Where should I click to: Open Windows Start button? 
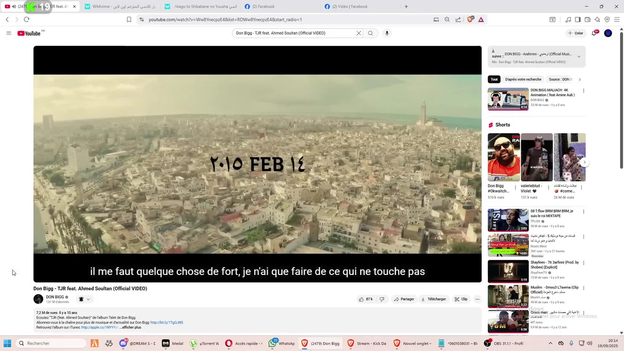7,343
